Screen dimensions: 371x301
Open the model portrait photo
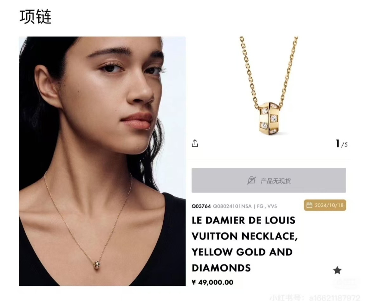pos(102,161)
